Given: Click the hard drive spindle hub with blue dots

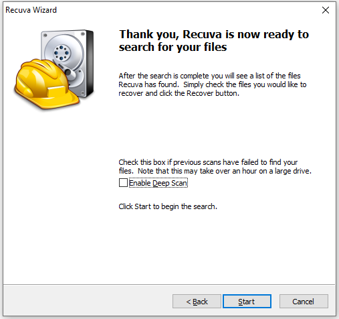Looking at the screenshot, I should point(62,53).
